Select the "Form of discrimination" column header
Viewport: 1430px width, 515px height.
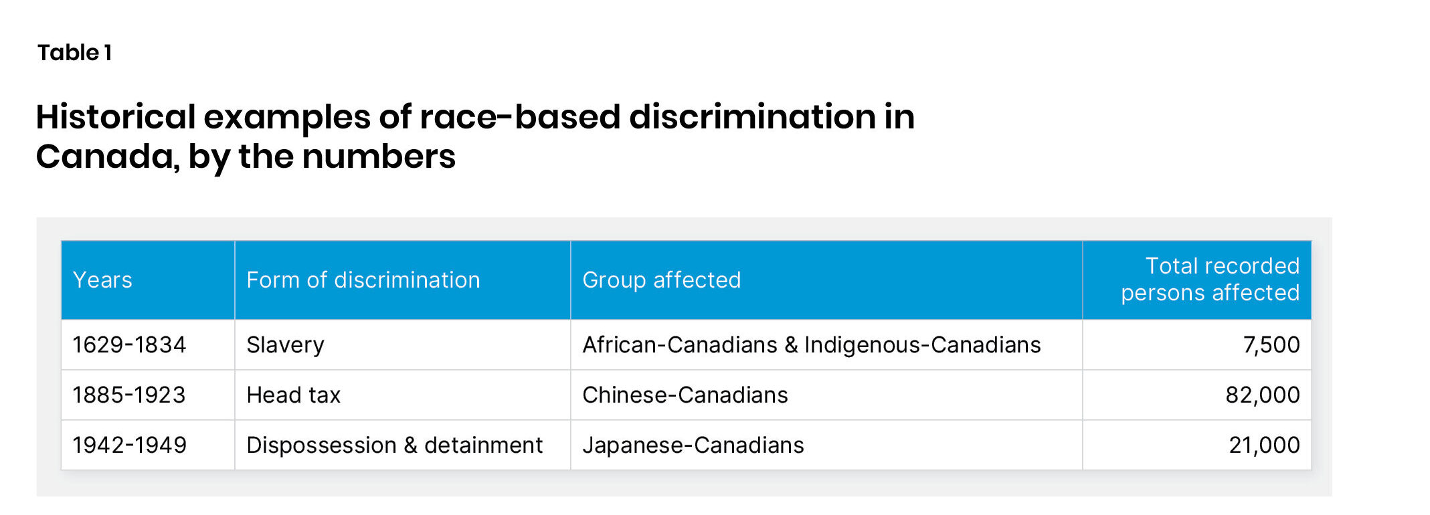click(363, 280)
